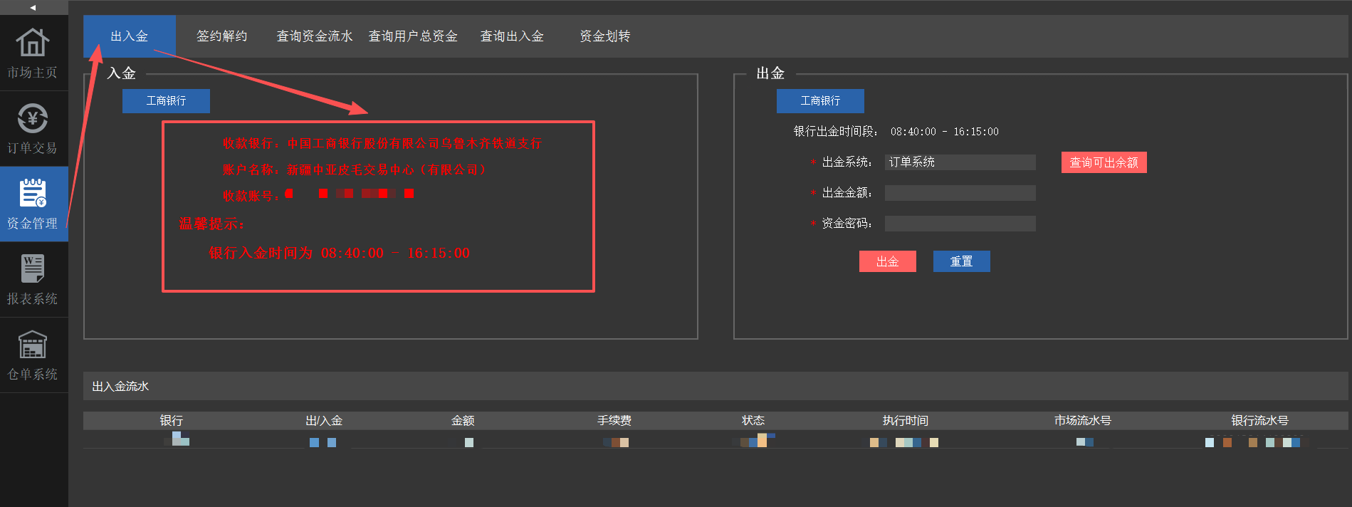Open the 报表系统 document icon
Viewport: 1352px width, 507px height.
(x=33, y=269)
